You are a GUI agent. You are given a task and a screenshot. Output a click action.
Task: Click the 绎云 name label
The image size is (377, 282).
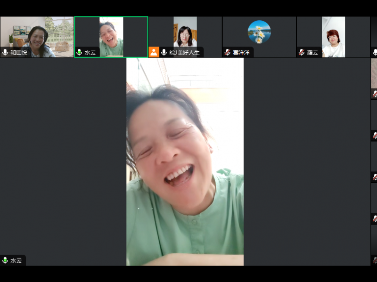[313, 53]
